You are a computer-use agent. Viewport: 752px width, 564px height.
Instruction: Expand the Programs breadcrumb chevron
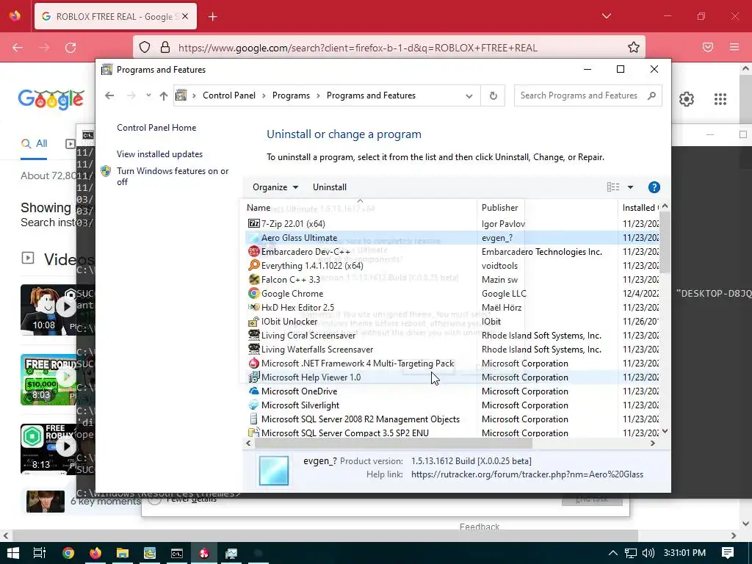point(318,95)
